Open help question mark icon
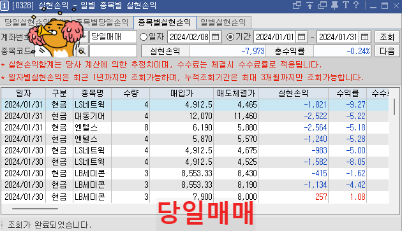 point(356,5)
